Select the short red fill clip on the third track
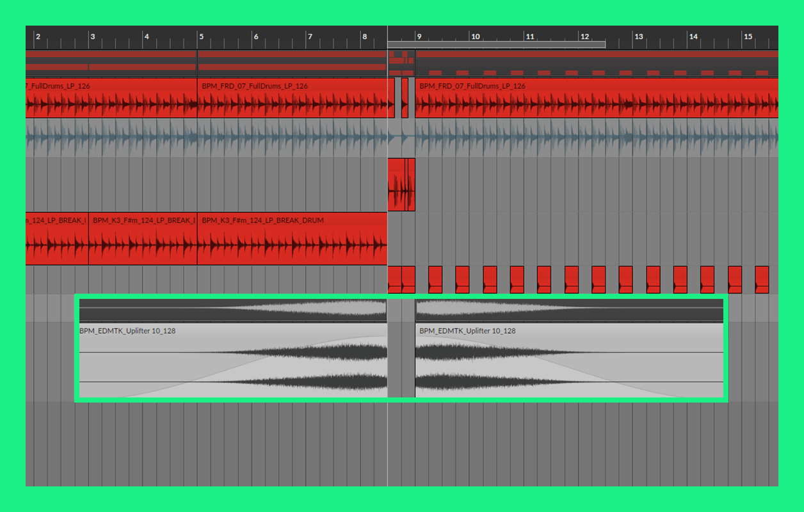The width and height of the screenshot is (804, 512). [x=401, y=184]
